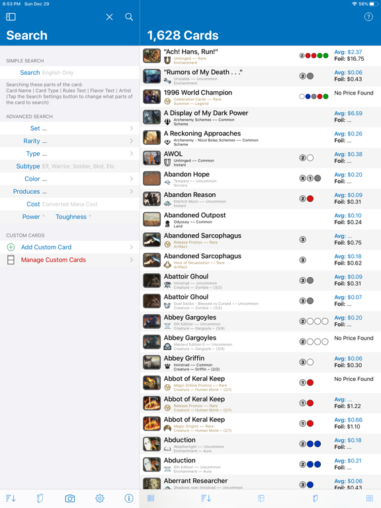Viewport: 381px width, 508px height.
Task: Open Abandon Reason card row
Action: point(261,198)
